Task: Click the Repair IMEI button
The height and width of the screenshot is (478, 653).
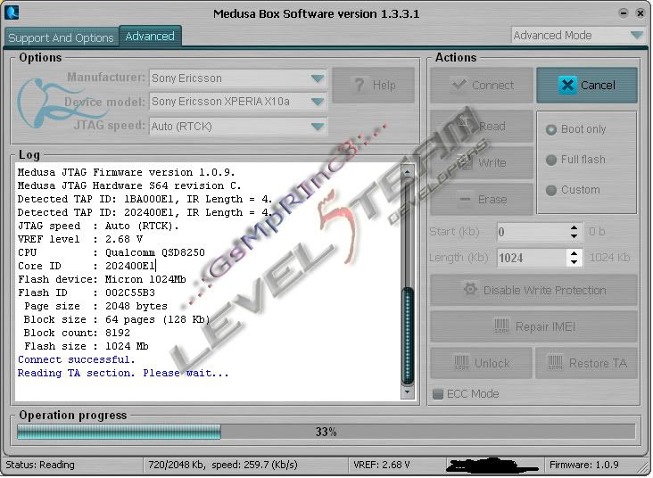Action: click(x=533, y=326)
